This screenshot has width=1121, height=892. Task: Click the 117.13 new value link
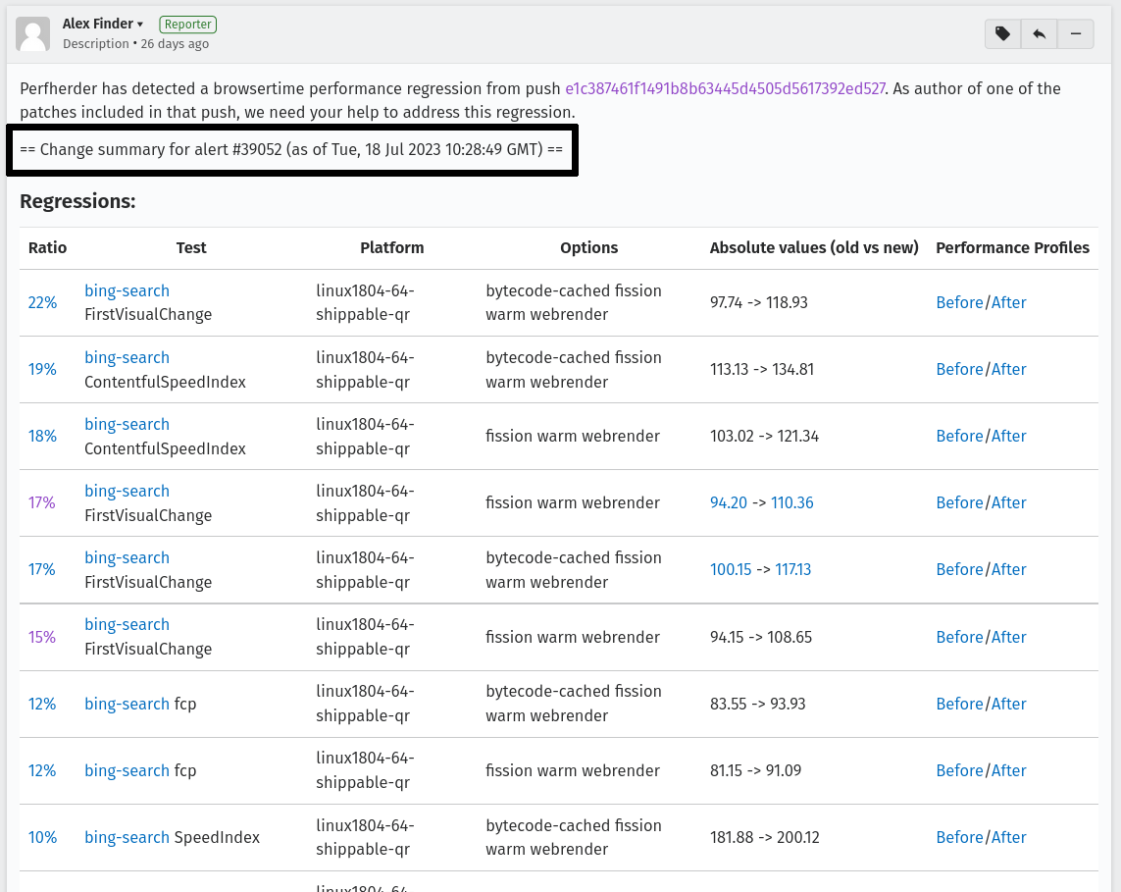point(792,569)
